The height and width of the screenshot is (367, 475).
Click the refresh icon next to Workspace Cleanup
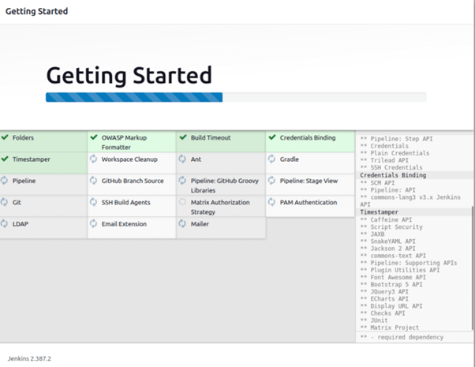95,159
